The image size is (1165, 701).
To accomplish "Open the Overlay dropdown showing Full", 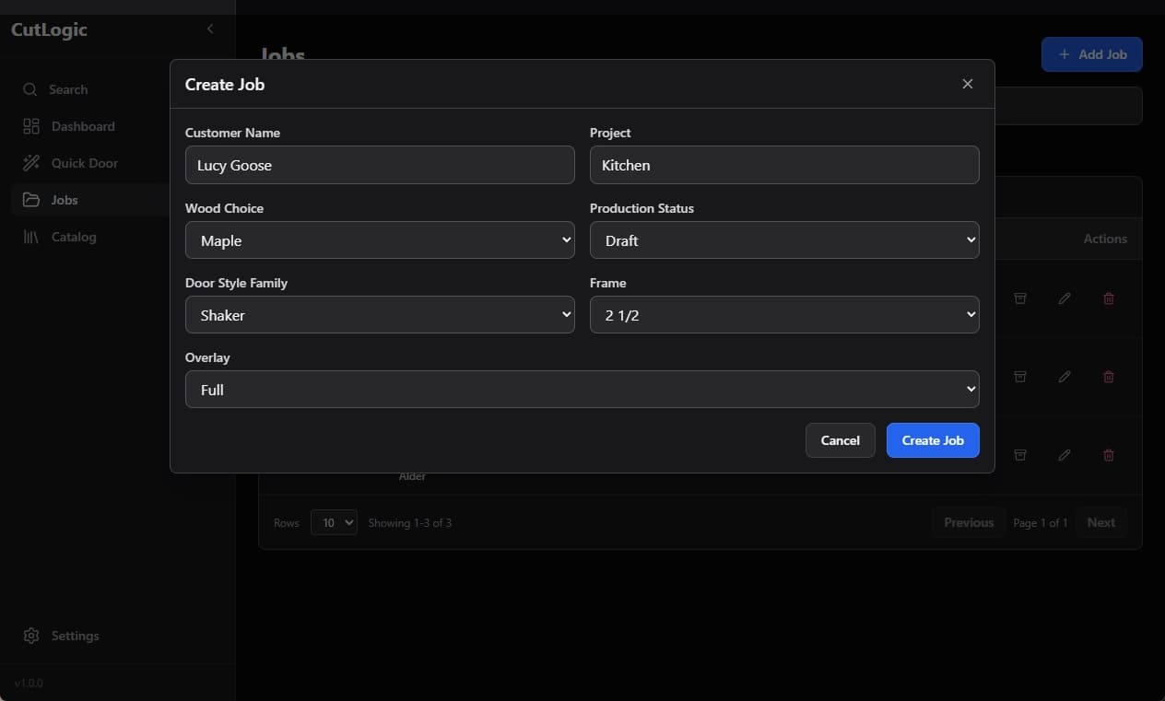I will (582, 389).
